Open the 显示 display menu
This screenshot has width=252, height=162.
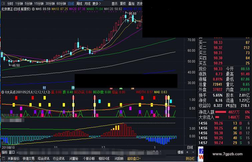[x=115, y=3]
